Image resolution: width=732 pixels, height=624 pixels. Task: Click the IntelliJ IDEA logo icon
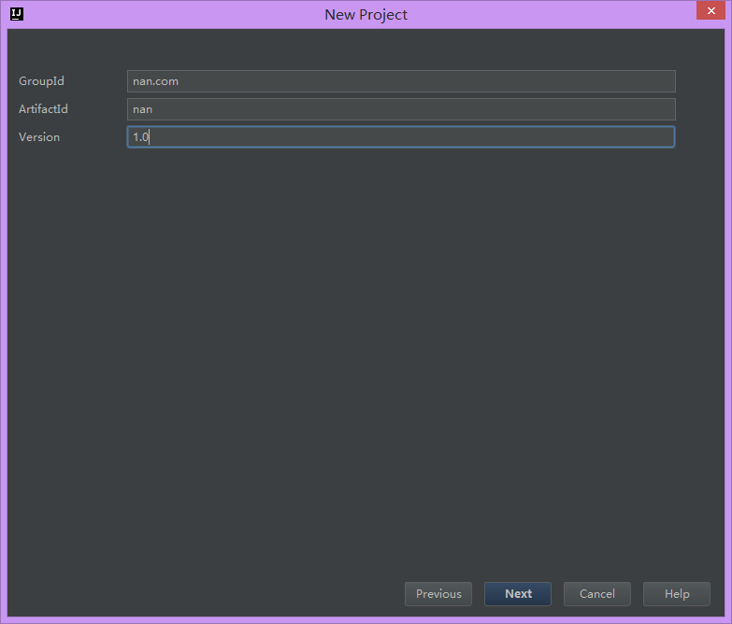pos(17,14)
